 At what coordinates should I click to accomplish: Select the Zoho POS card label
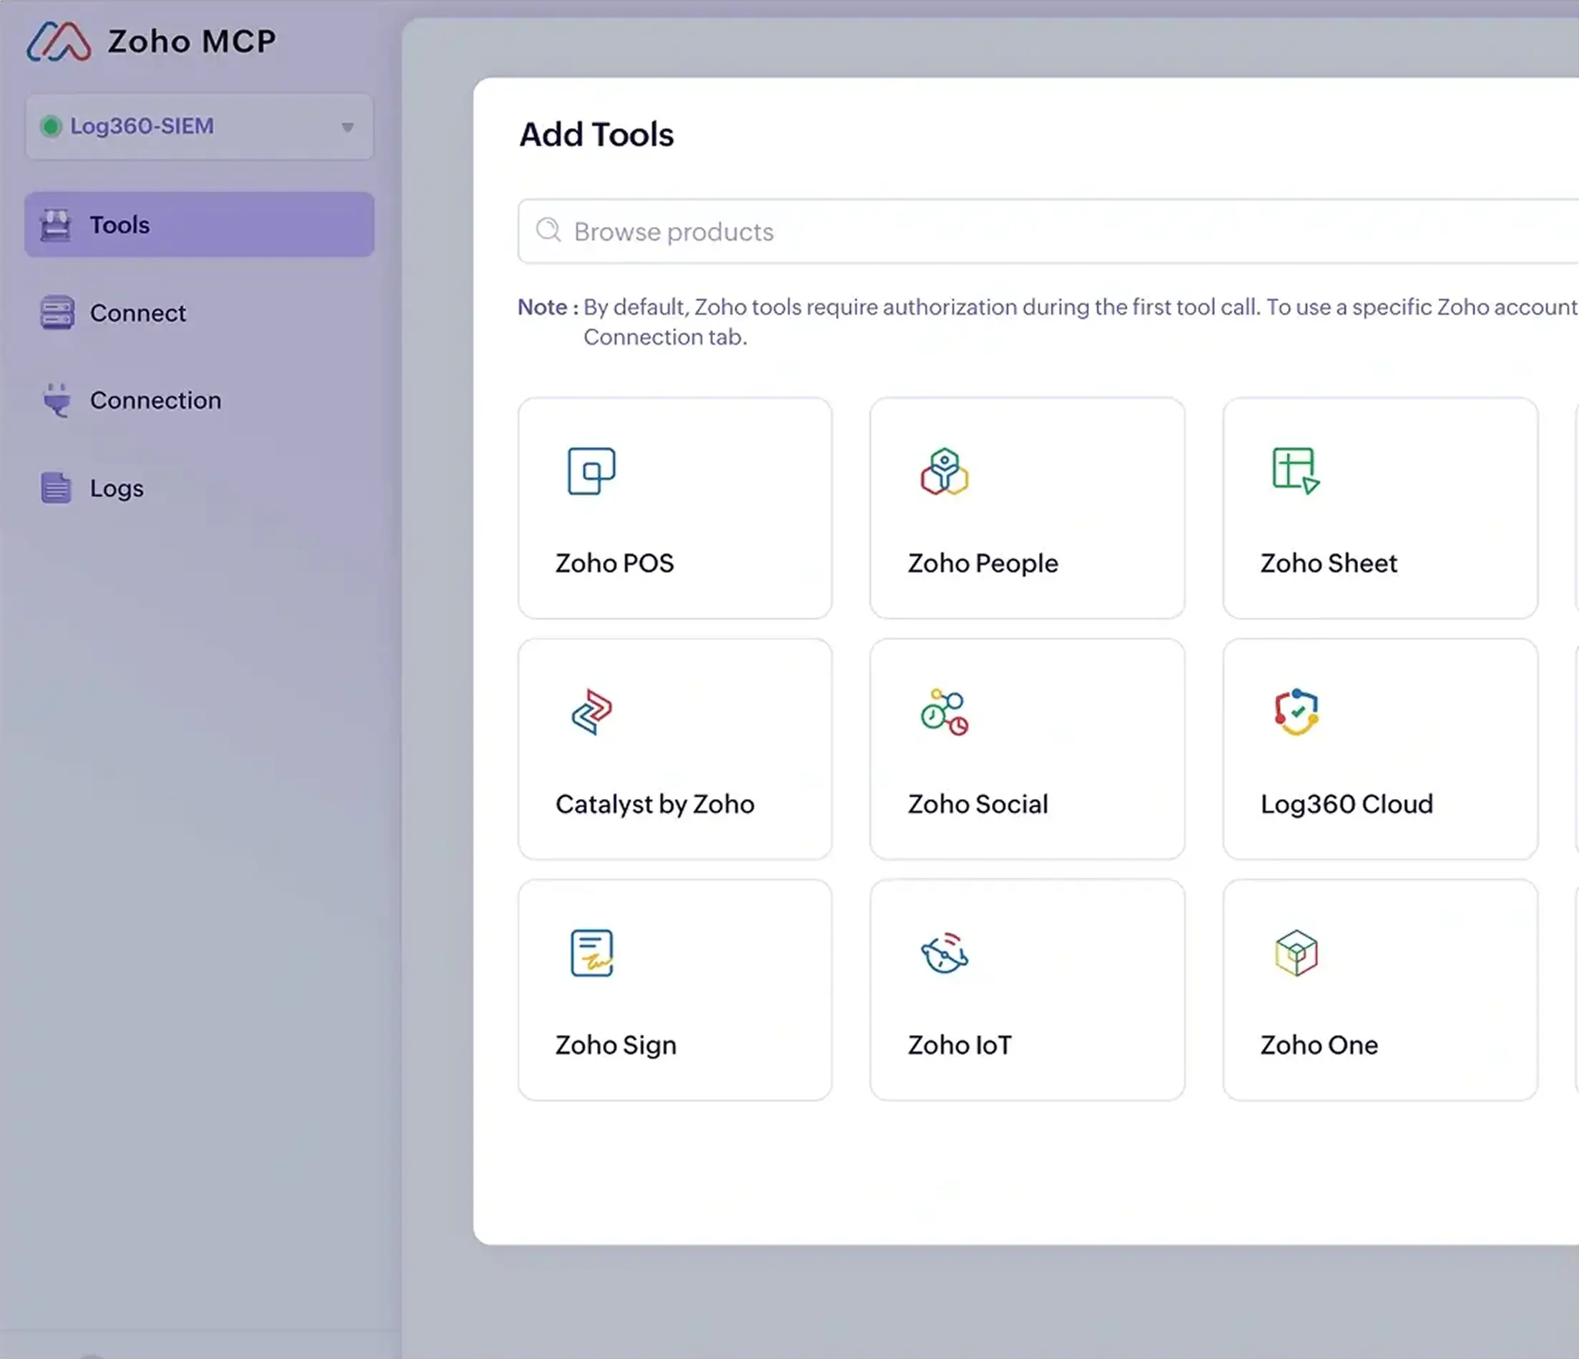[x=614, y=563]
